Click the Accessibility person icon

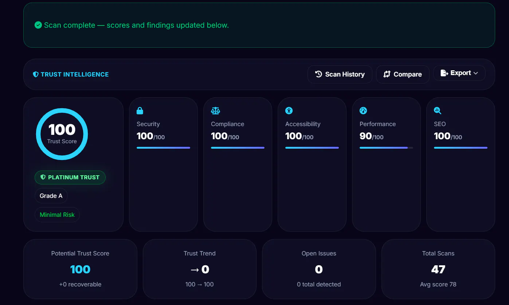pos(289,111)
